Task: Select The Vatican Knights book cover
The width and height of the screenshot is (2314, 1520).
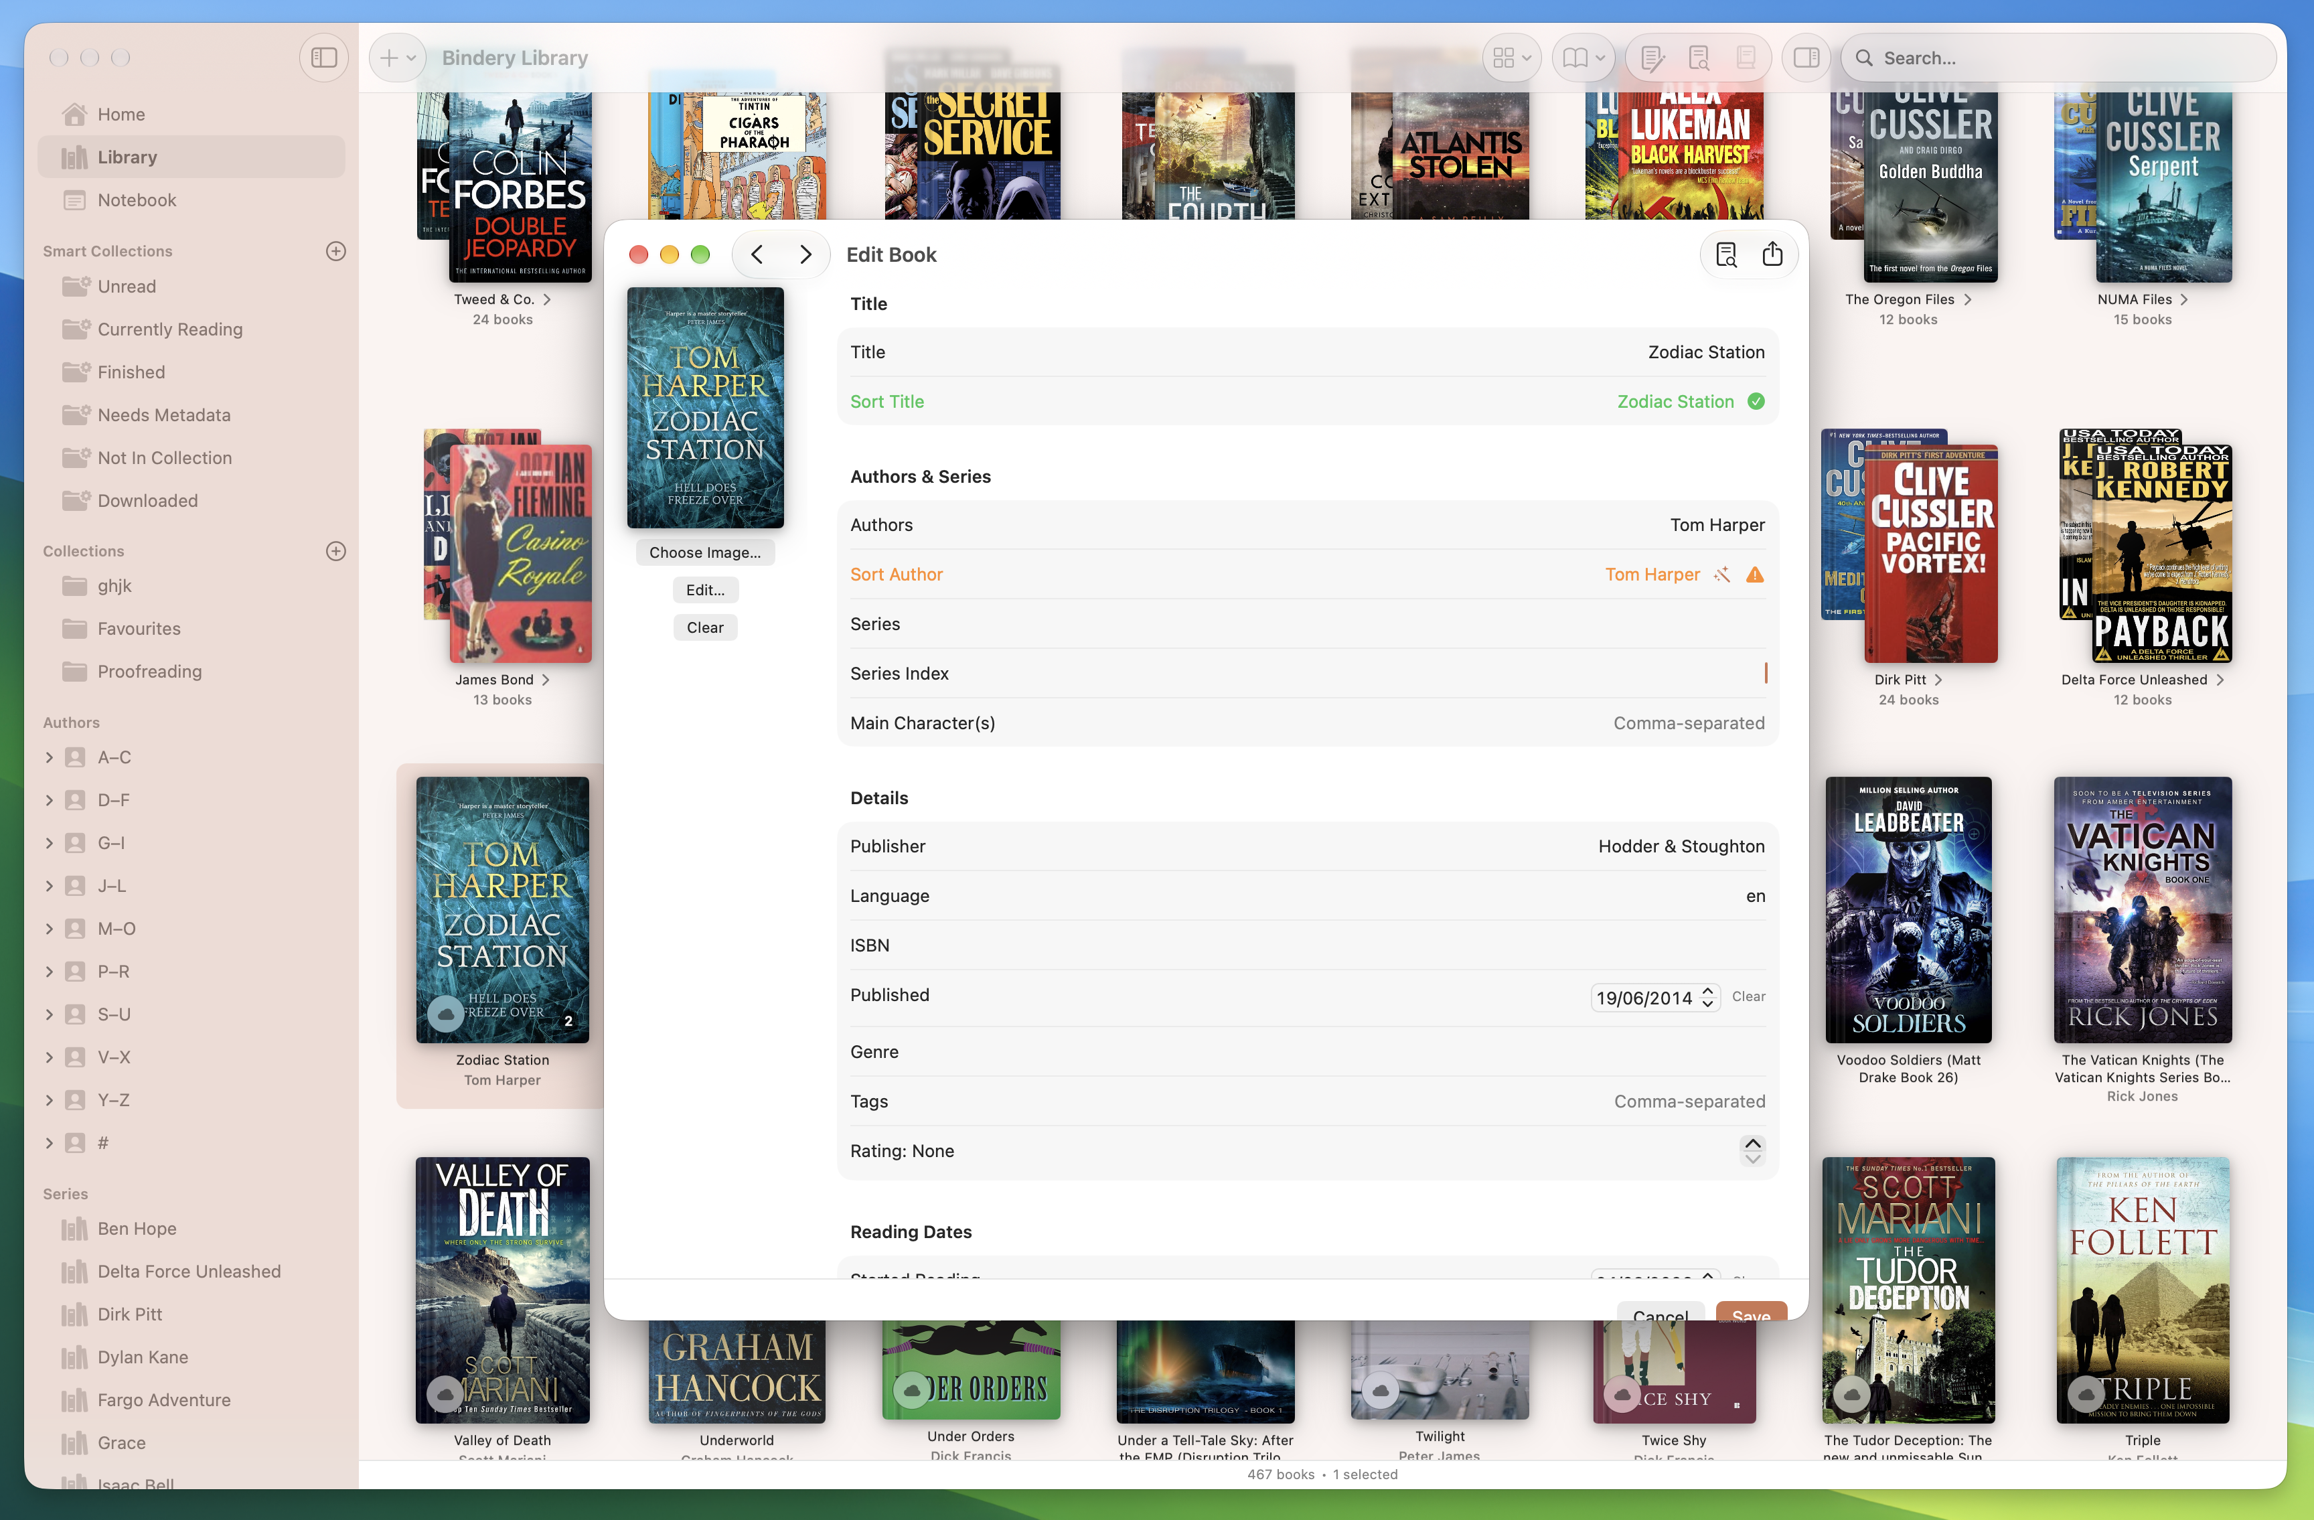Action: [2143, 909]
